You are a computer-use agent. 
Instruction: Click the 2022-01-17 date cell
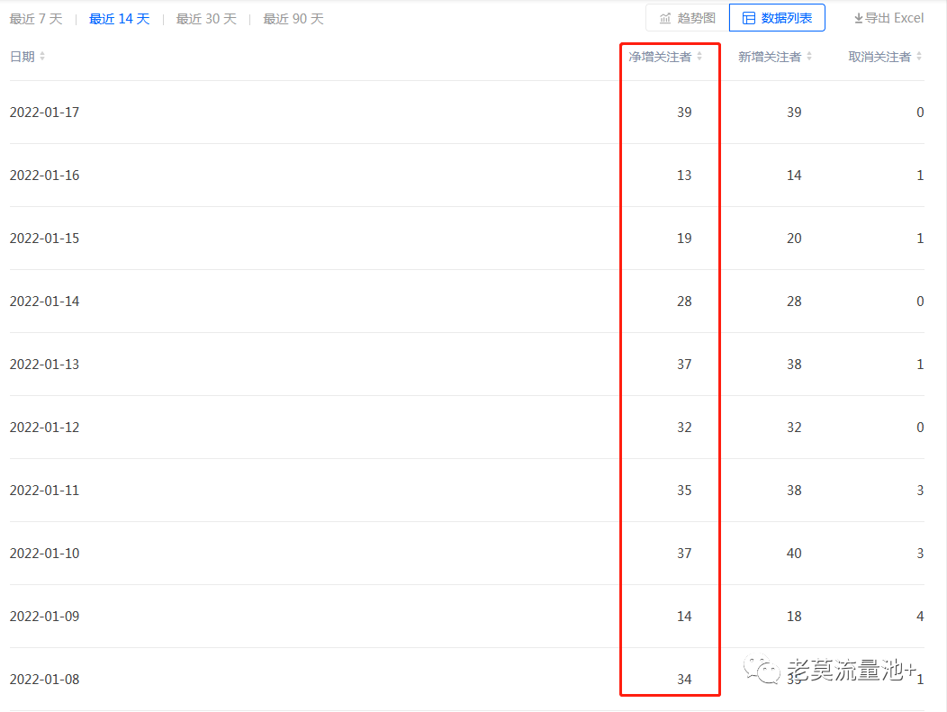click(x=44, y=113)
